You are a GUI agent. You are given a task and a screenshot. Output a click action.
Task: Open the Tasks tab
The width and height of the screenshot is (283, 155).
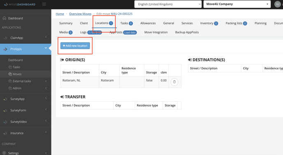(127, 23)
